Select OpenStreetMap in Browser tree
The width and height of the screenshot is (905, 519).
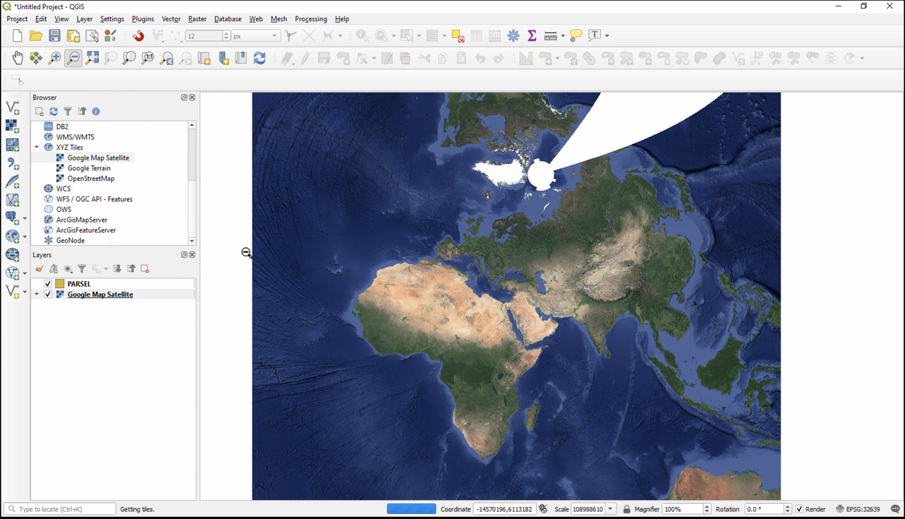pyautogui.click(x=91, y=179)
